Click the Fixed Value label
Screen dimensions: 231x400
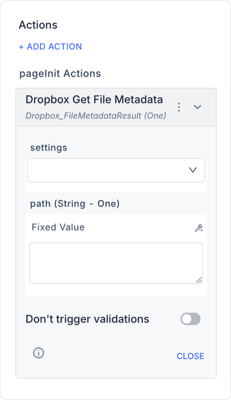click(58, 227)
